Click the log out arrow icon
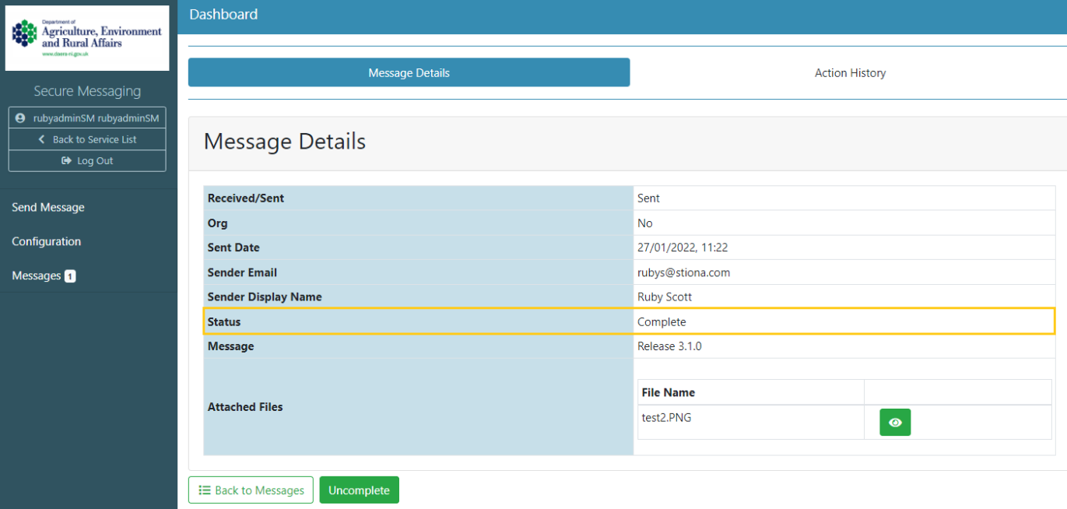Viewport: 1067px width, 509px height. pyautogui.click(x=66, y=160)
